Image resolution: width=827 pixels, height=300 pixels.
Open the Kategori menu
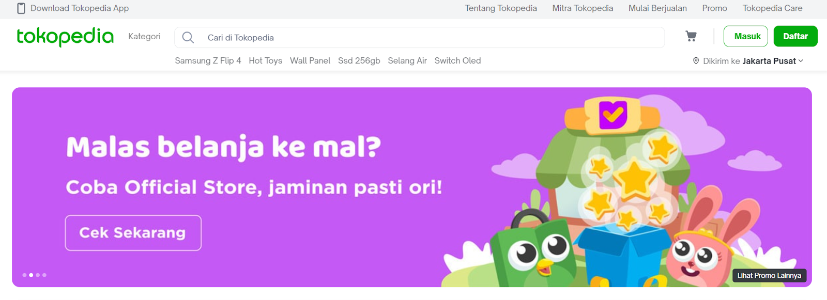tap(144, 36)
